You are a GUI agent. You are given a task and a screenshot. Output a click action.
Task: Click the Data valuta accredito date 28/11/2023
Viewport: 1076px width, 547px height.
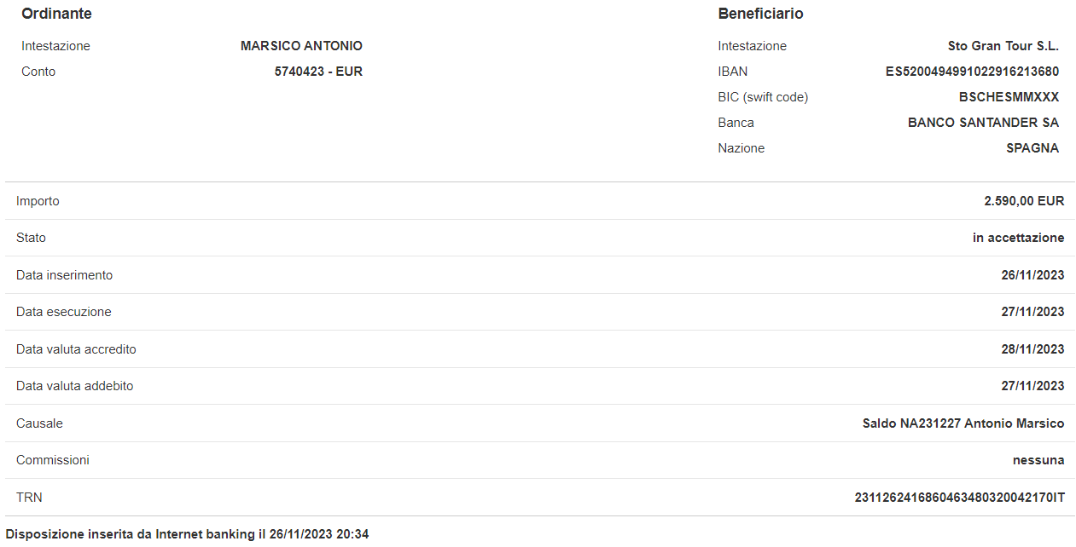tap(1032, 349)
